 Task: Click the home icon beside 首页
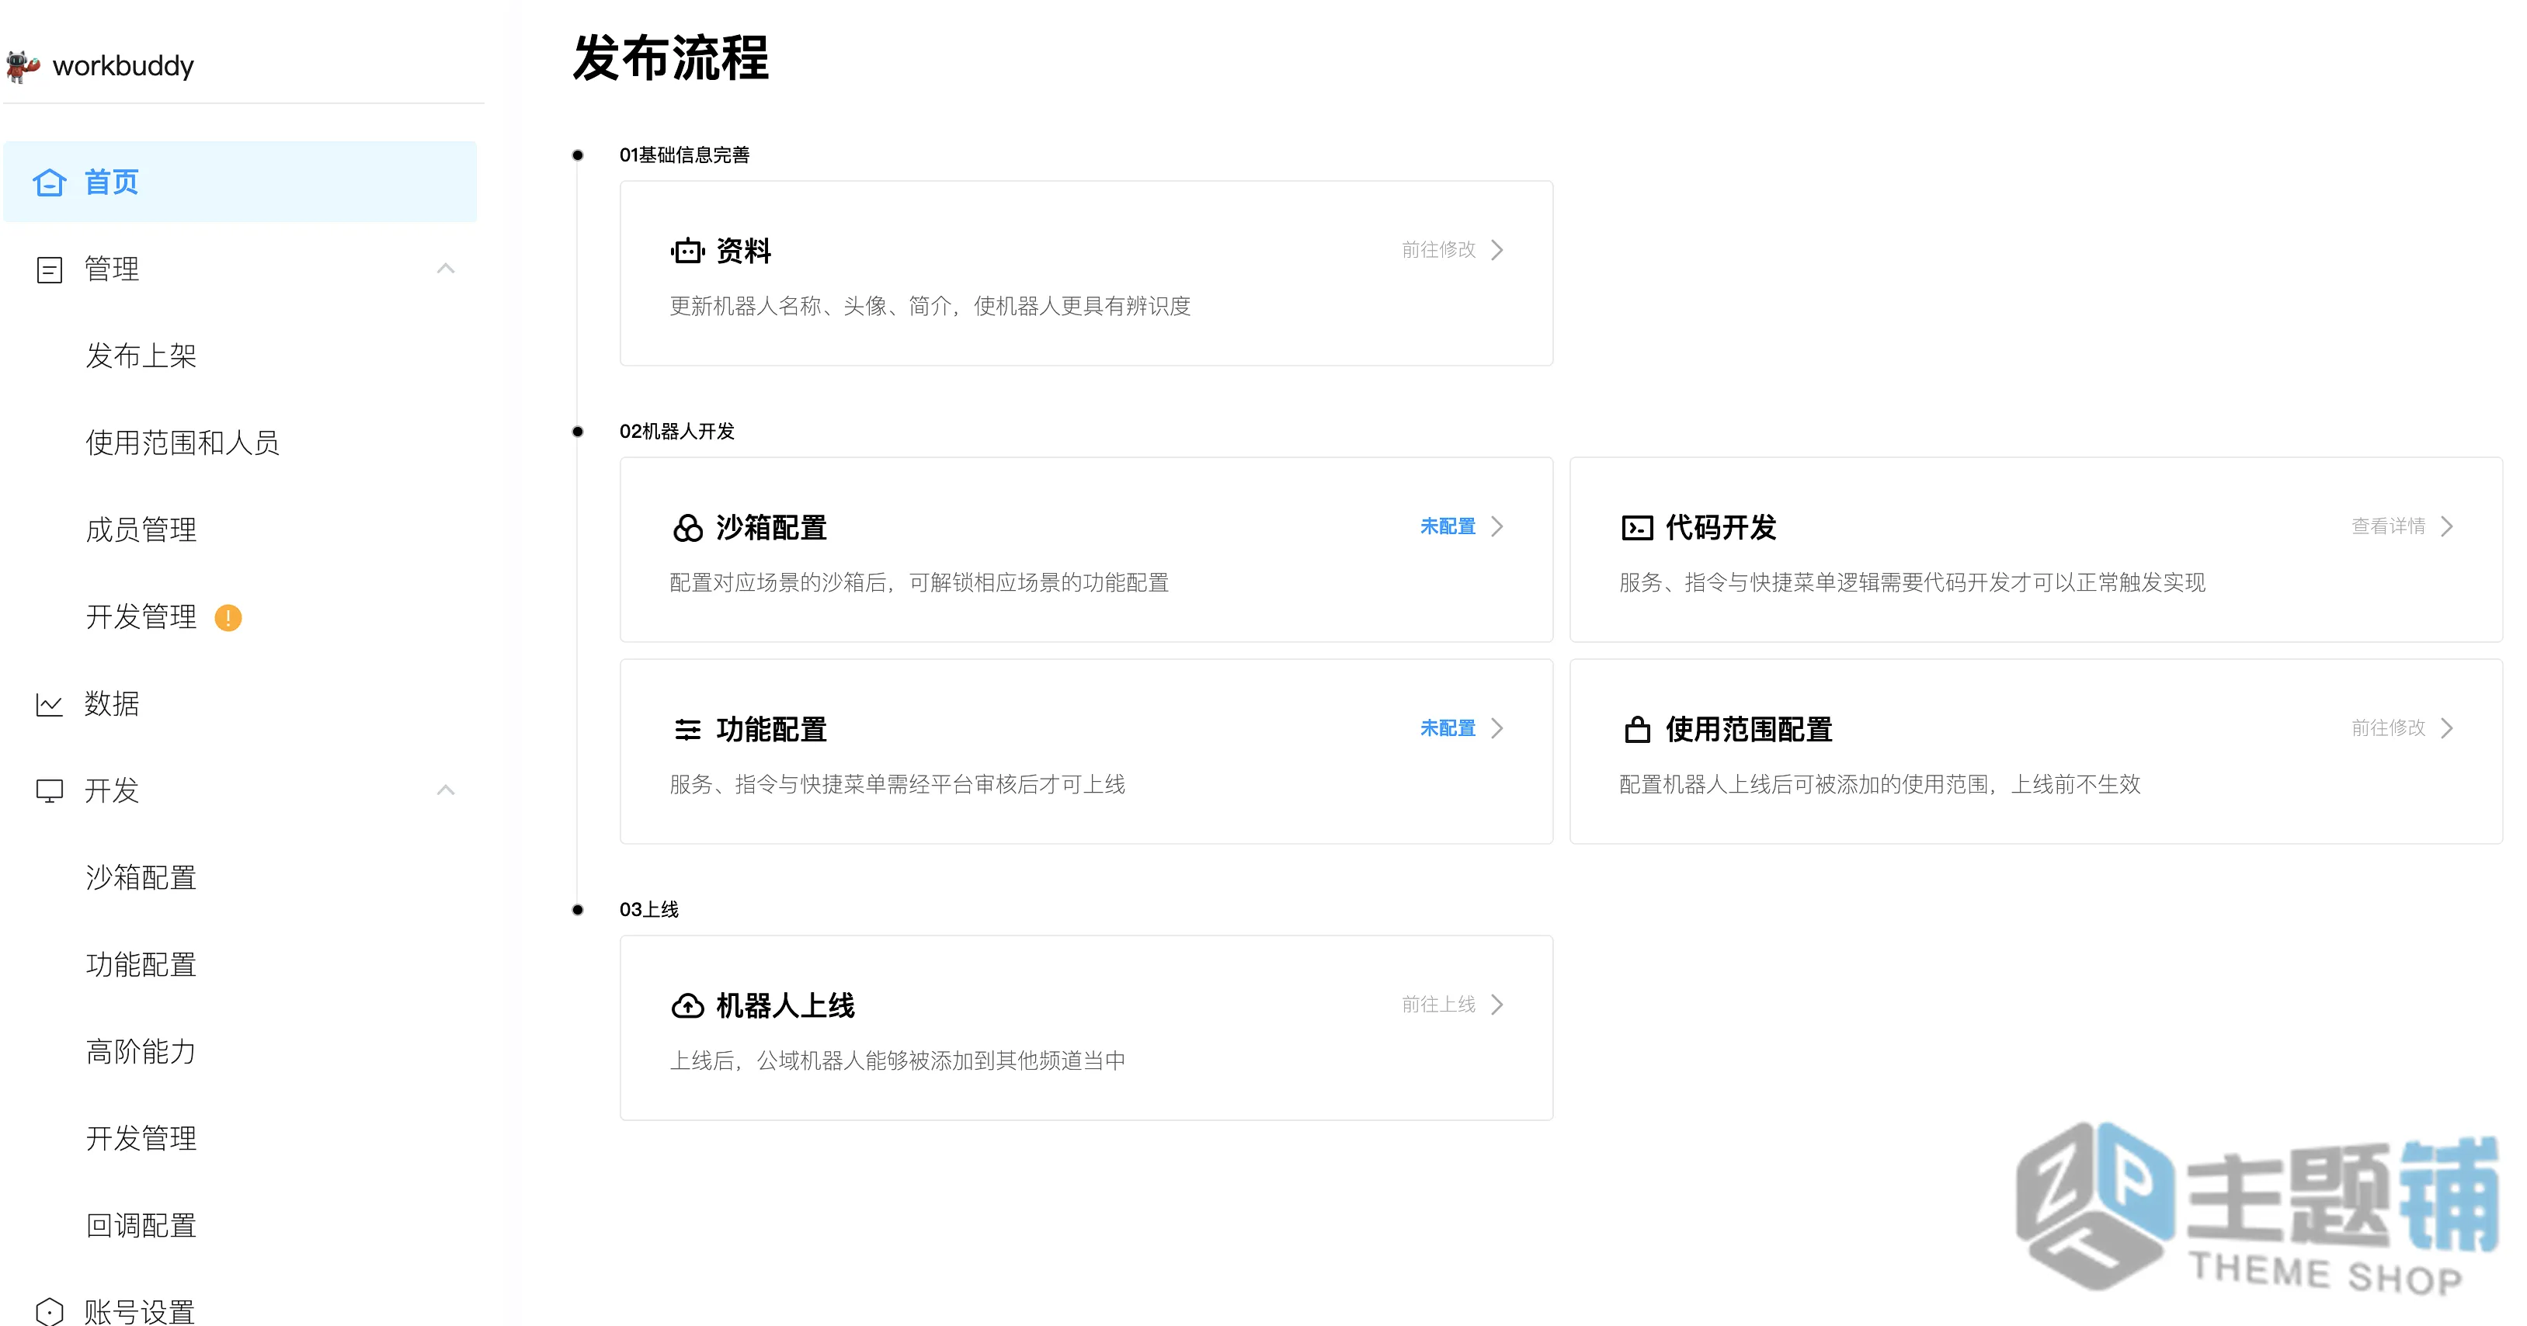[49, 182]
